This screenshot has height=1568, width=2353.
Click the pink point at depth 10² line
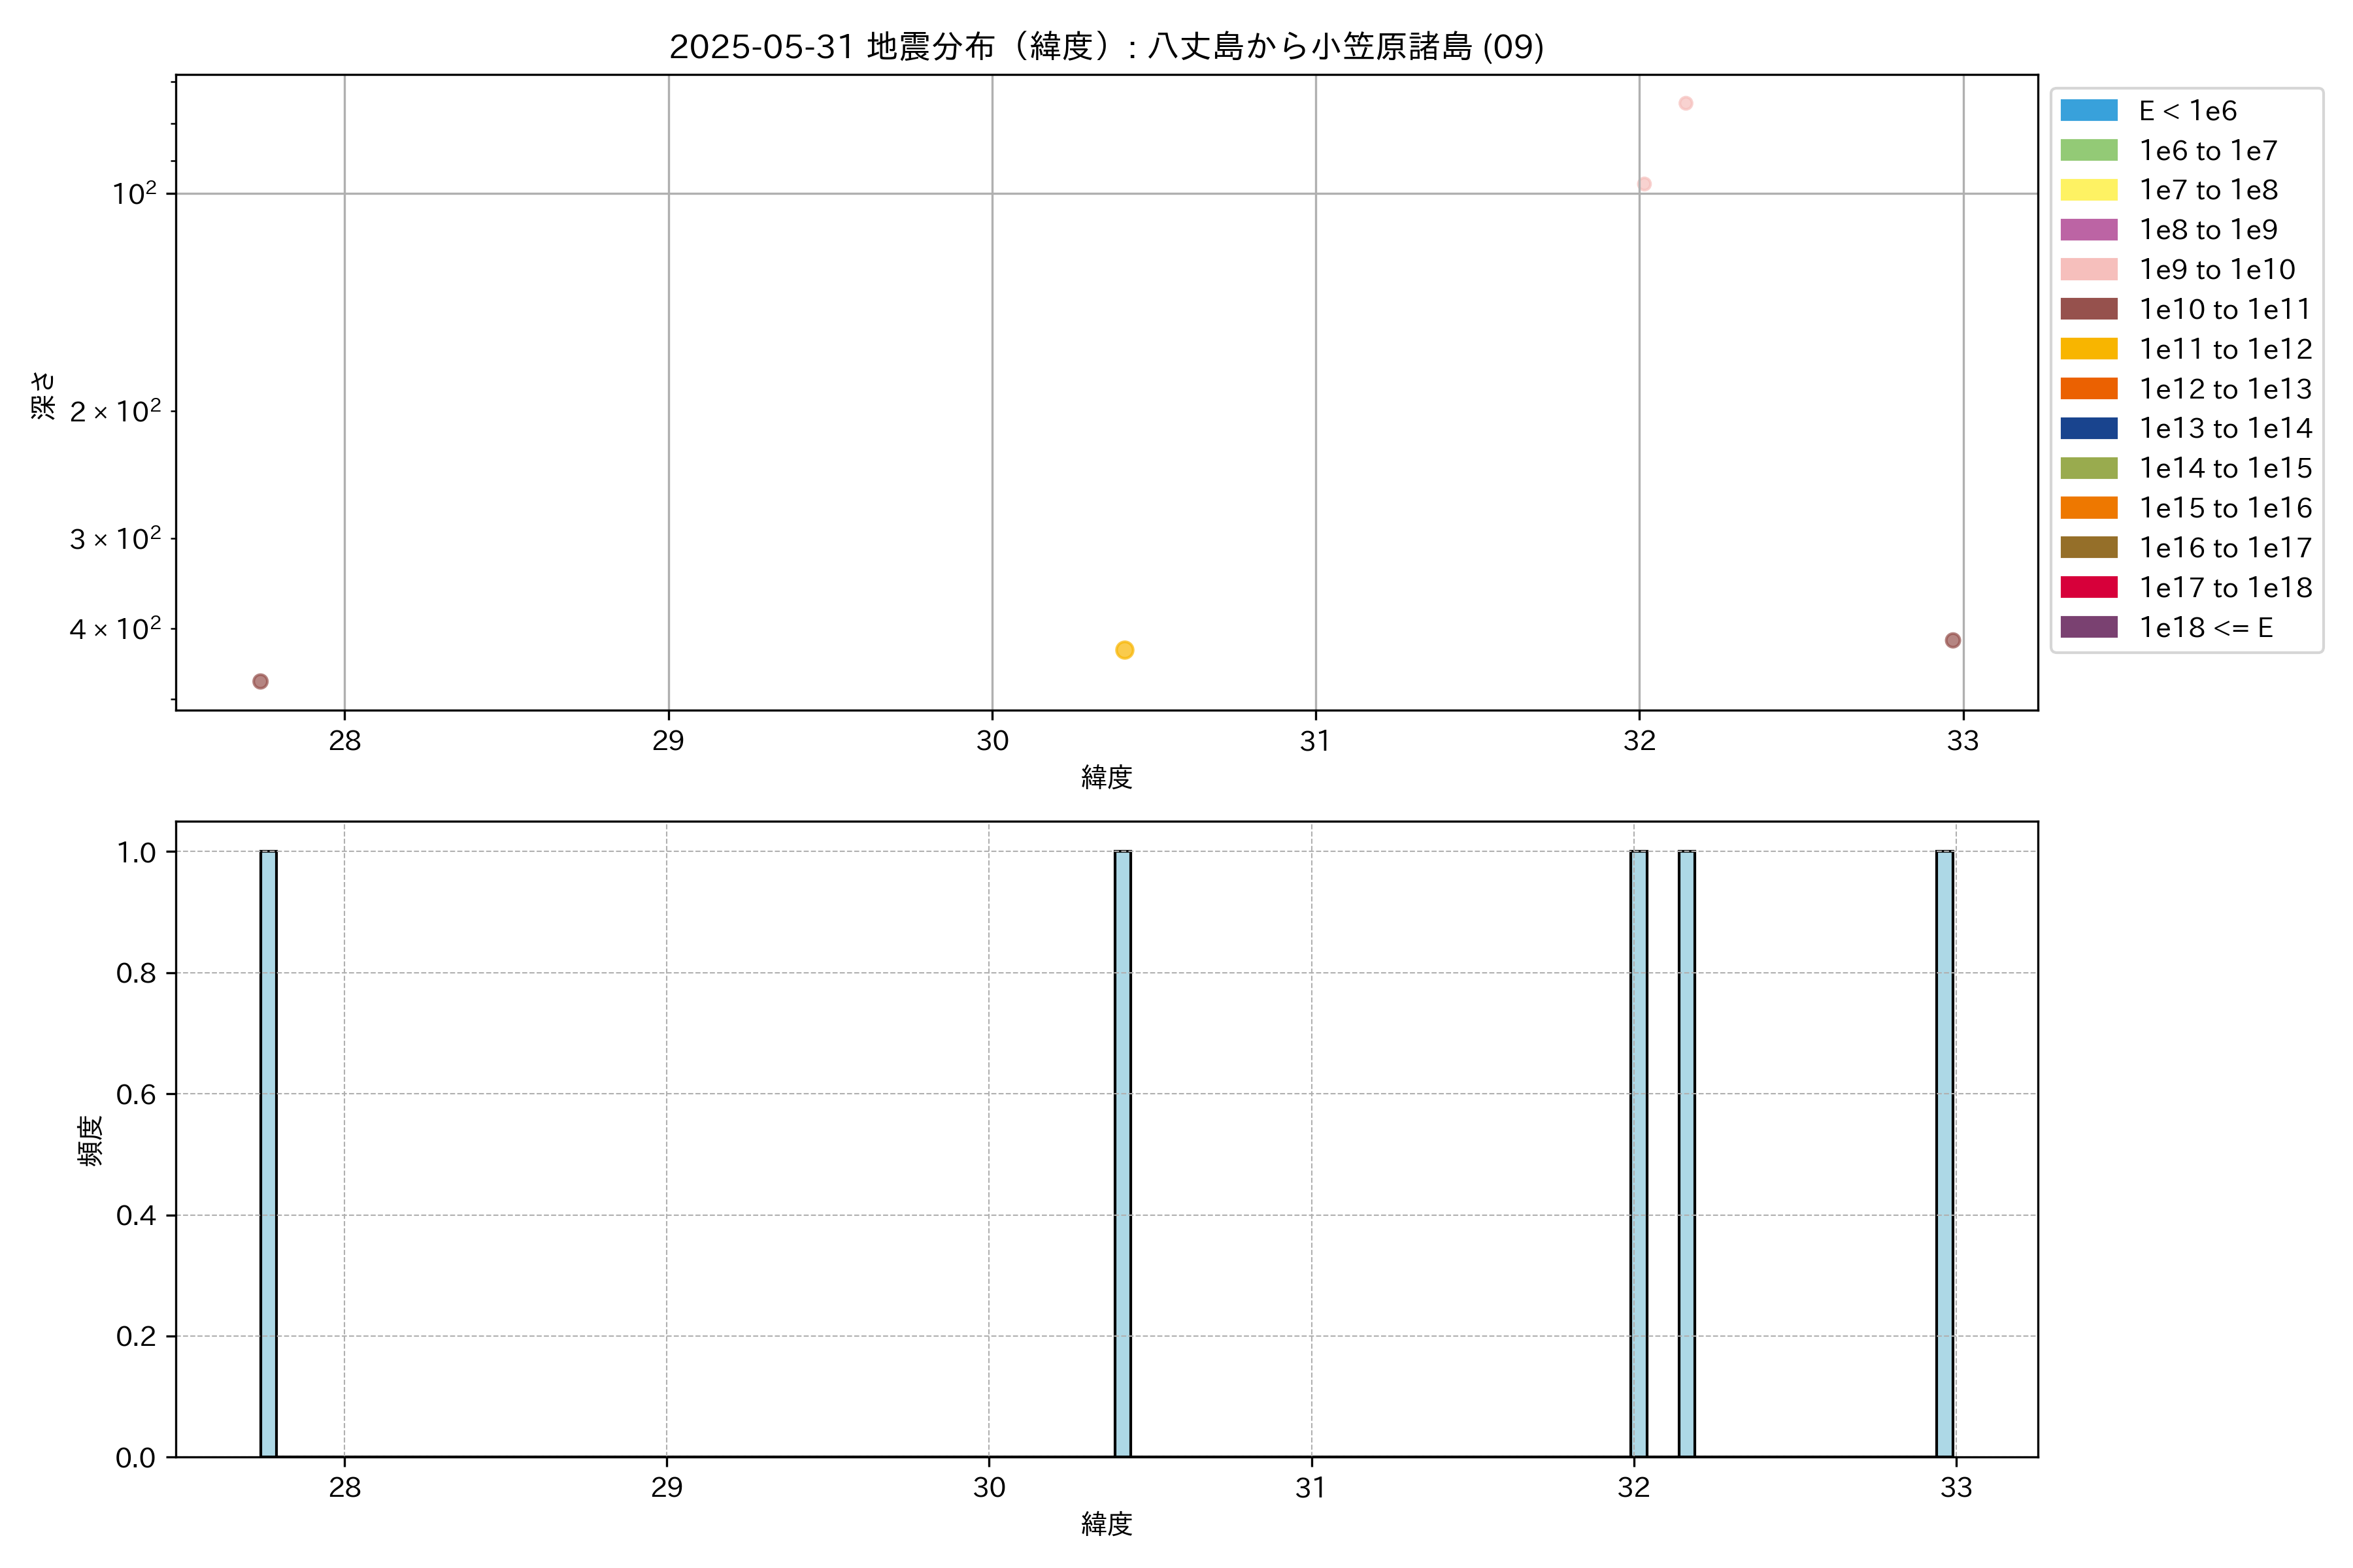[x=1644, y=184]
